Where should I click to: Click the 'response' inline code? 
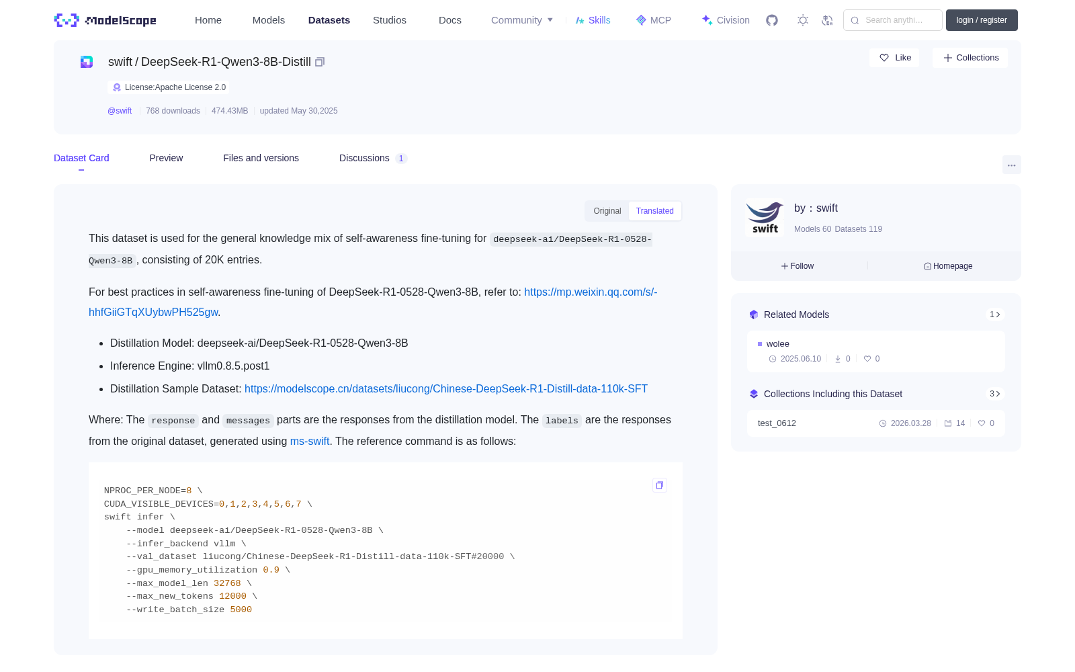pyautogui.click(x=173, y=421)
